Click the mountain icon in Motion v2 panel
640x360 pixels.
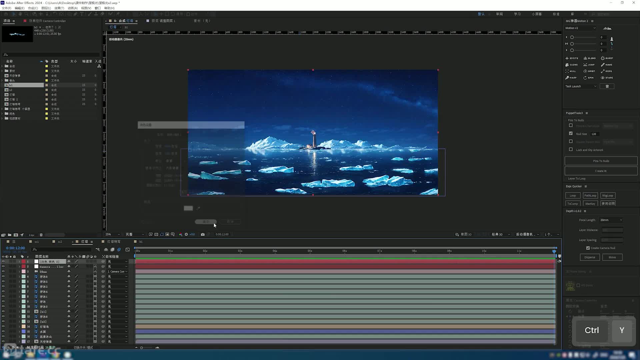click(x=607, y=28)
